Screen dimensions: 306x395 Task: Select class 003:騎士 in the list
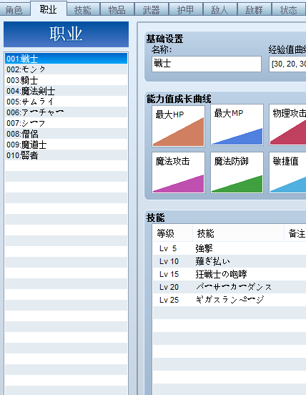66,80
